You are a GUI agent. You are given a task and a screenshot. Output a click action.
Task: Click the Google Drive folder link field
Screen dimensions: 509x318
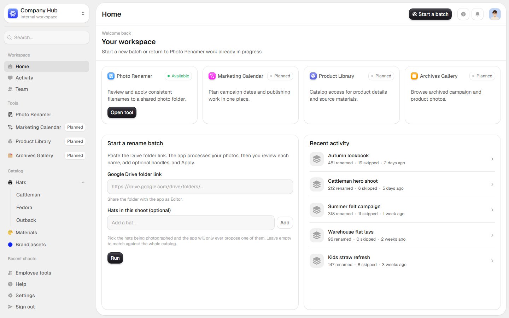click(200, 187)
